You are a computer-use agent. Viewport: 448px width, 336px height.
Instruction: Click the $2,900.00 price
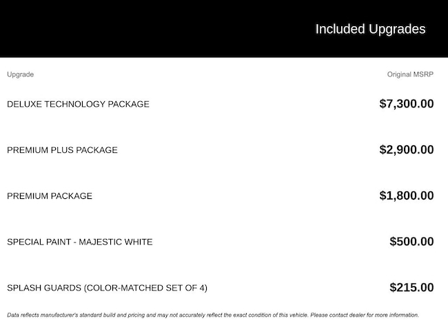[x=406, y=150]
